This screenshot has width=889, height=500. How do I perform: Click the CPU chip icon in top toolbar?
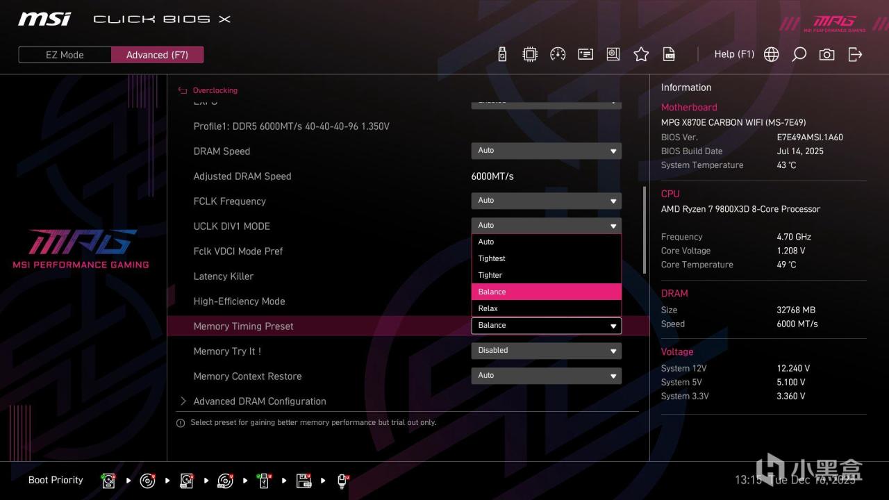530,54
